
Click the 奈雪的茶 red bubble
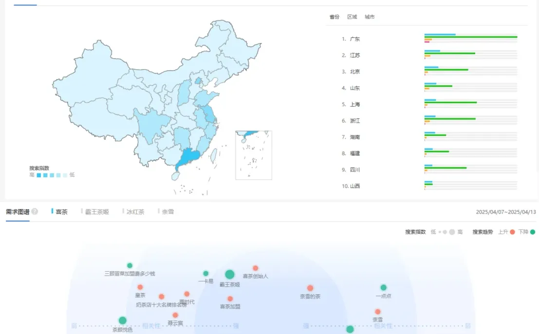310,288
